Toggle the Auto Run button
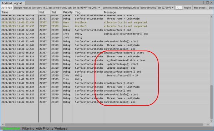This screenshot has height=131, width=214. (6, 7)
